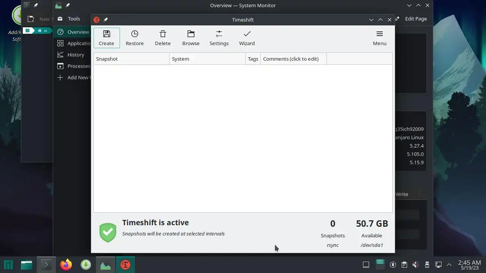Click Create snapshot toolbar button
This screenshot has width=486, height=273.
click(x=106, y=38)
